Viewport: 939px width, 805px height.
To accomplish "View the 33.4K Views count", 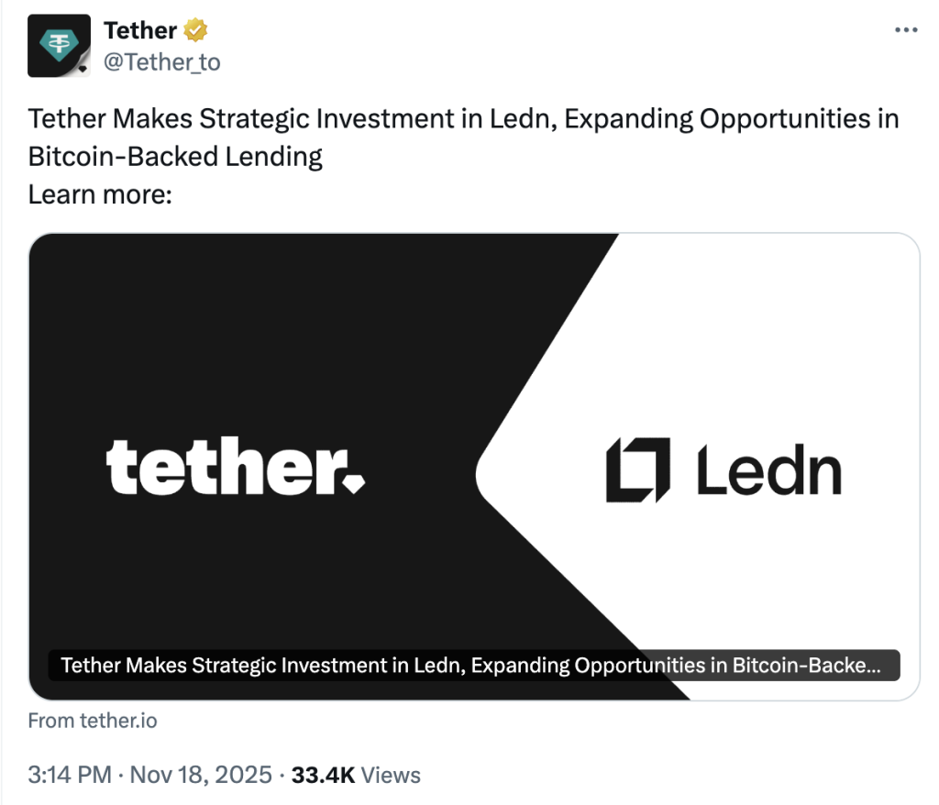I will coord(355,775).
